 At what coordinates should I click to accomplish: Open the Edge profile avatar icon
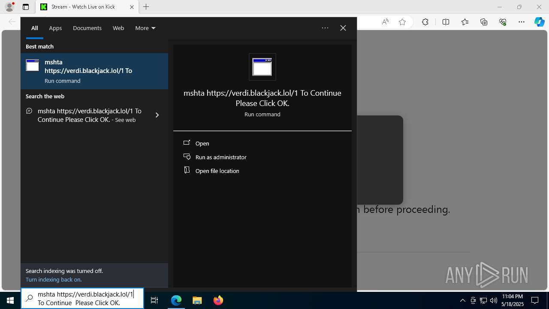(x=9, y=7)
